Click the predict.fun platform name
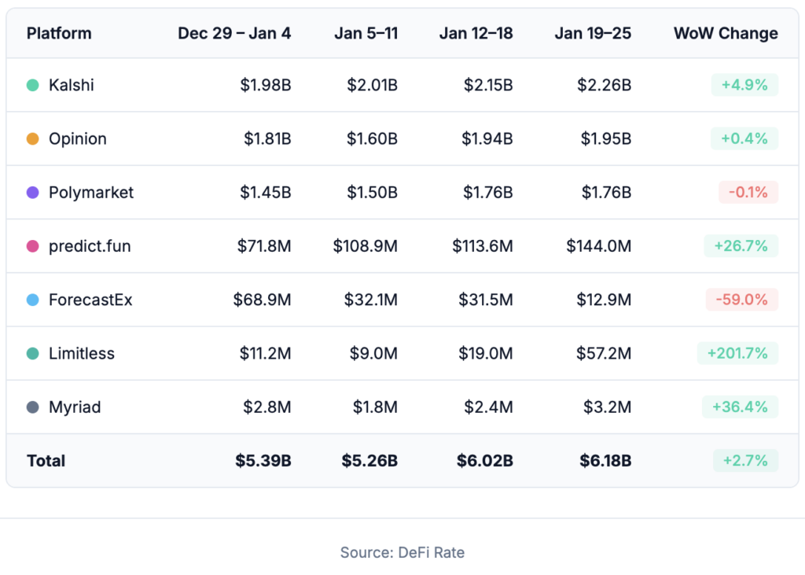 click(90, 246)
